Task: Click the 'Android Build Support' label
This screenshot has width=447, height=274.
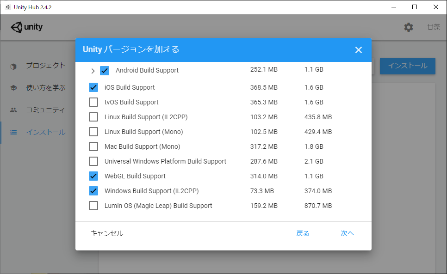Action: (147, 70)
